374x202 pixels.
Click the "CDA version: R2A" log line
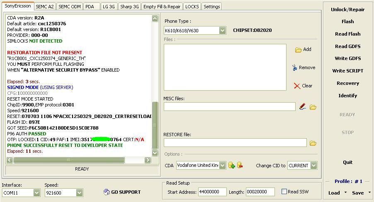(x=26, y=18)
